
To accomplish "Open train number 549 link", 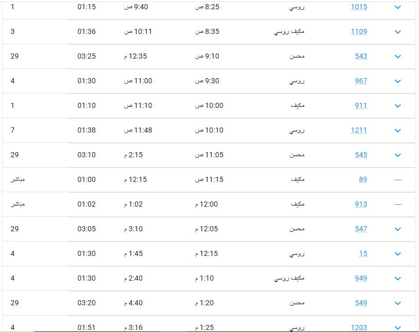I will (361, 303).
